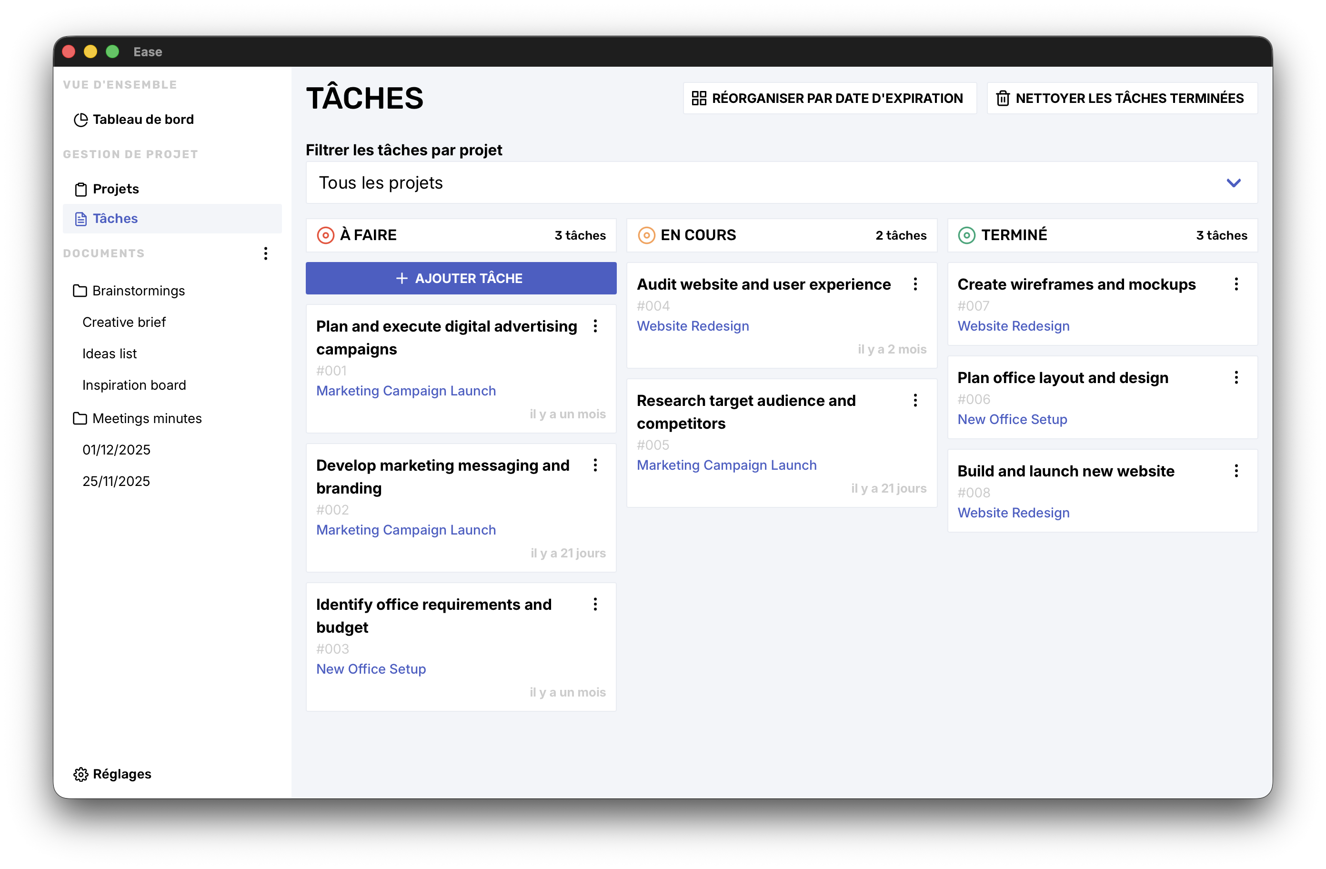The width and height of the screenshot is (1326, 869).
Task: Open options for Identify office requirements task
Action: [595, 604]
